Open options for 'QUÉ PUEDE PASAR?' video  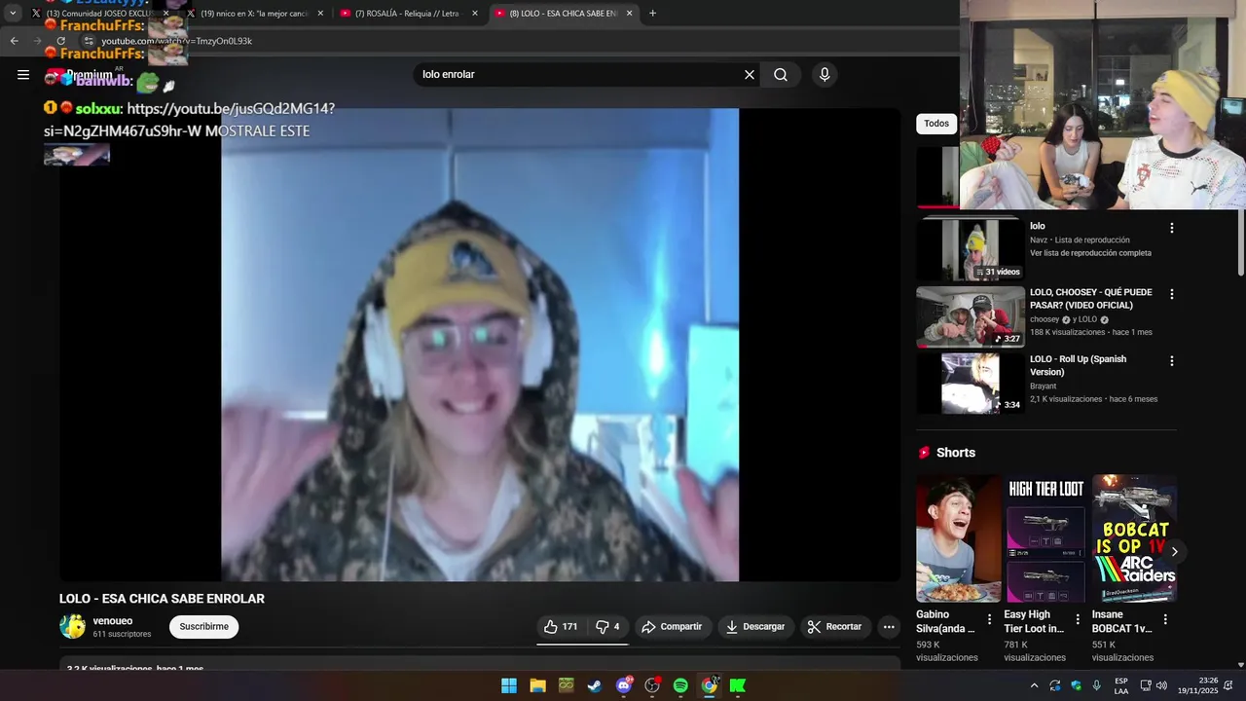1172,294
